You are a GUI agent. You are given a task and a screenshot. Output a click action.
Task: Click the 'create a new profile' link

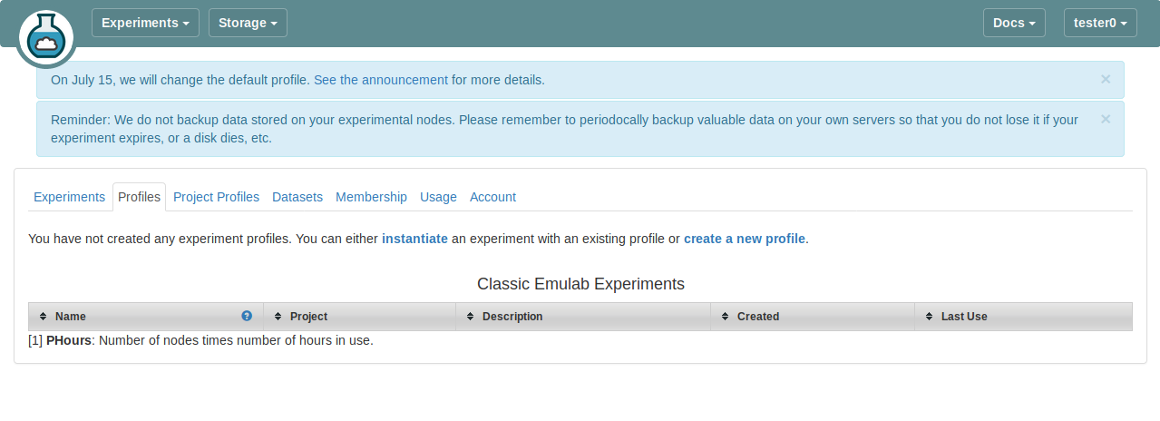(x=744, y=239)
